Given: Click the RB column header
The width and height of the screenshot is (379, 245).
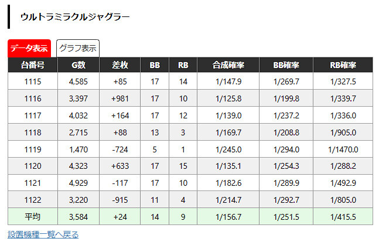Looking at the screenshot, I should coord(183,65).
